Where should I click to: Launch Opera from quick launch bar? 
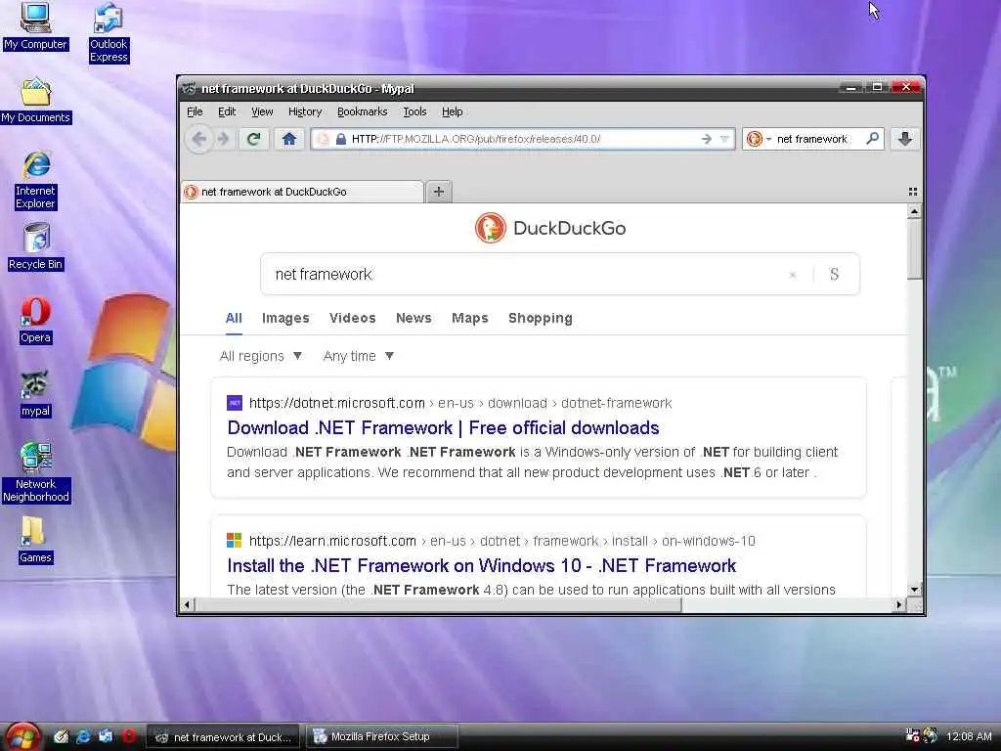pyautogui.click(x=128, y=736)
